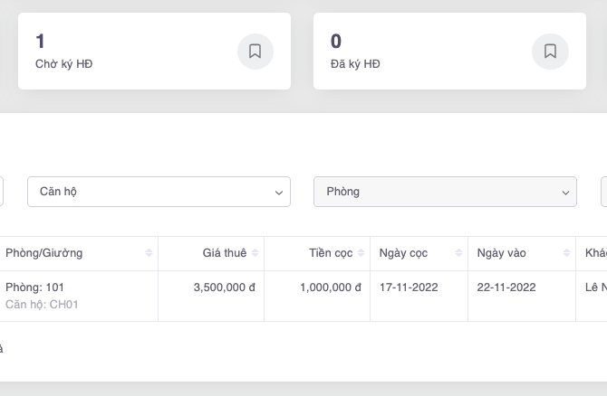
Task: Click the Căn hộ: CH01 subtext
Action: click(42, 305)
